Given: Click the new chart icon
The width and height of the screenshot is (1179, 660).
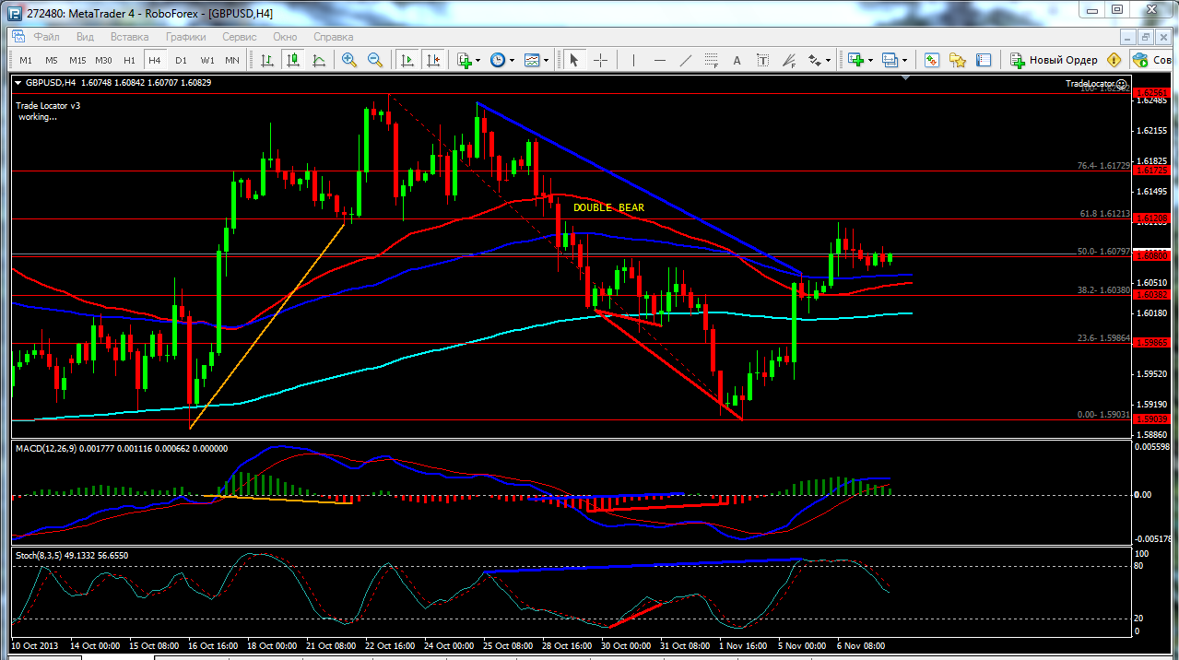Looking at the screenshot, I should tap(855, 60).
